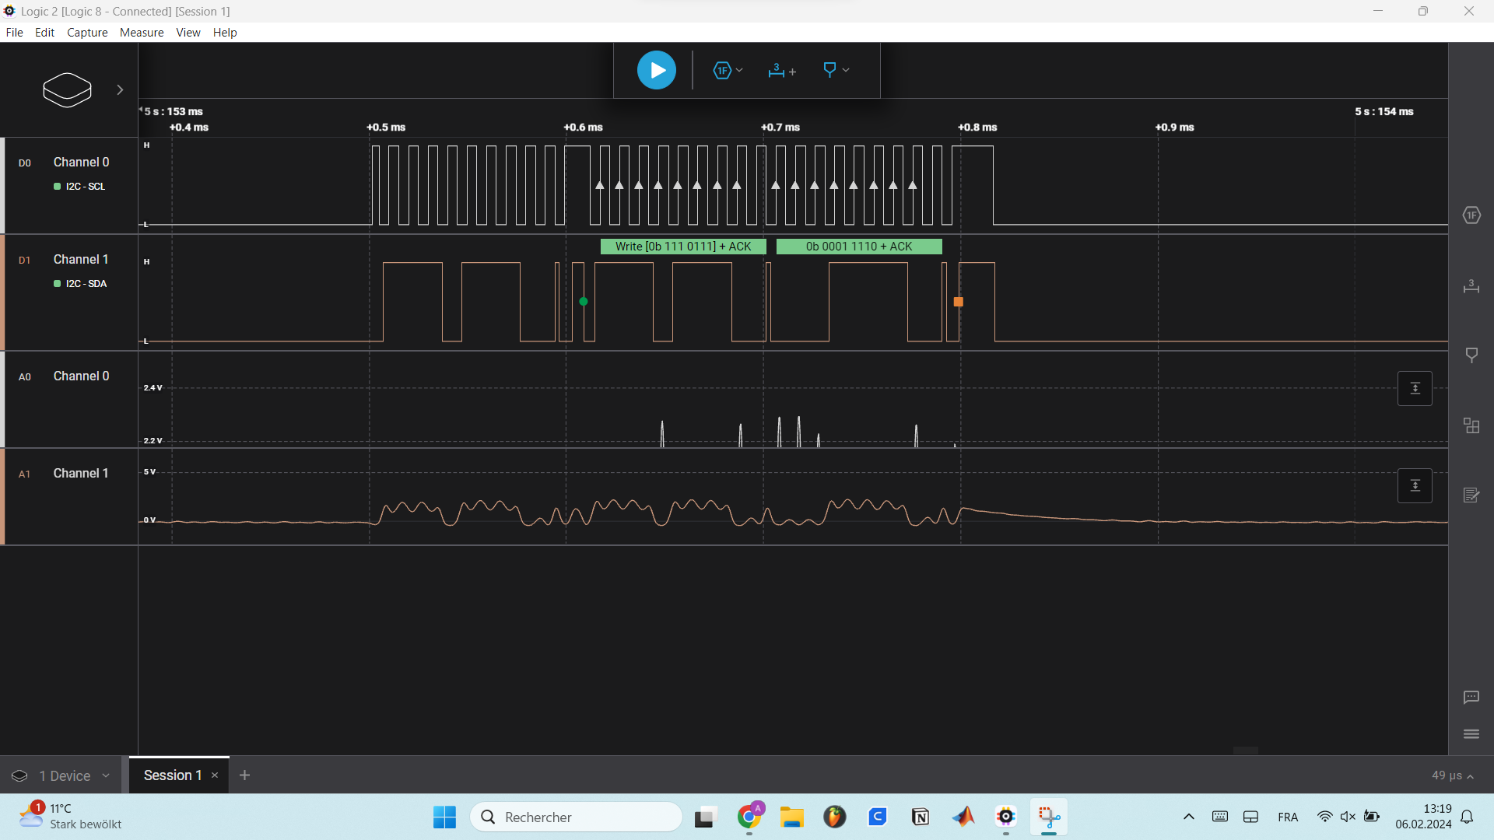Open the marker dropdown in the top toolbar
1494x840 pixels.
836,70
